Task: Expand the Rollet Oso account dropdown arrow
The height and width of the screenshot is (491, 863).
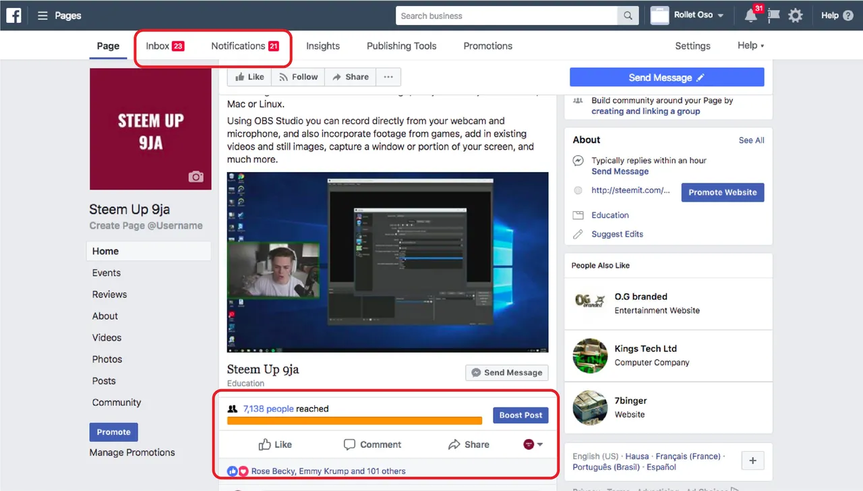Action: (x=721, y=16)
